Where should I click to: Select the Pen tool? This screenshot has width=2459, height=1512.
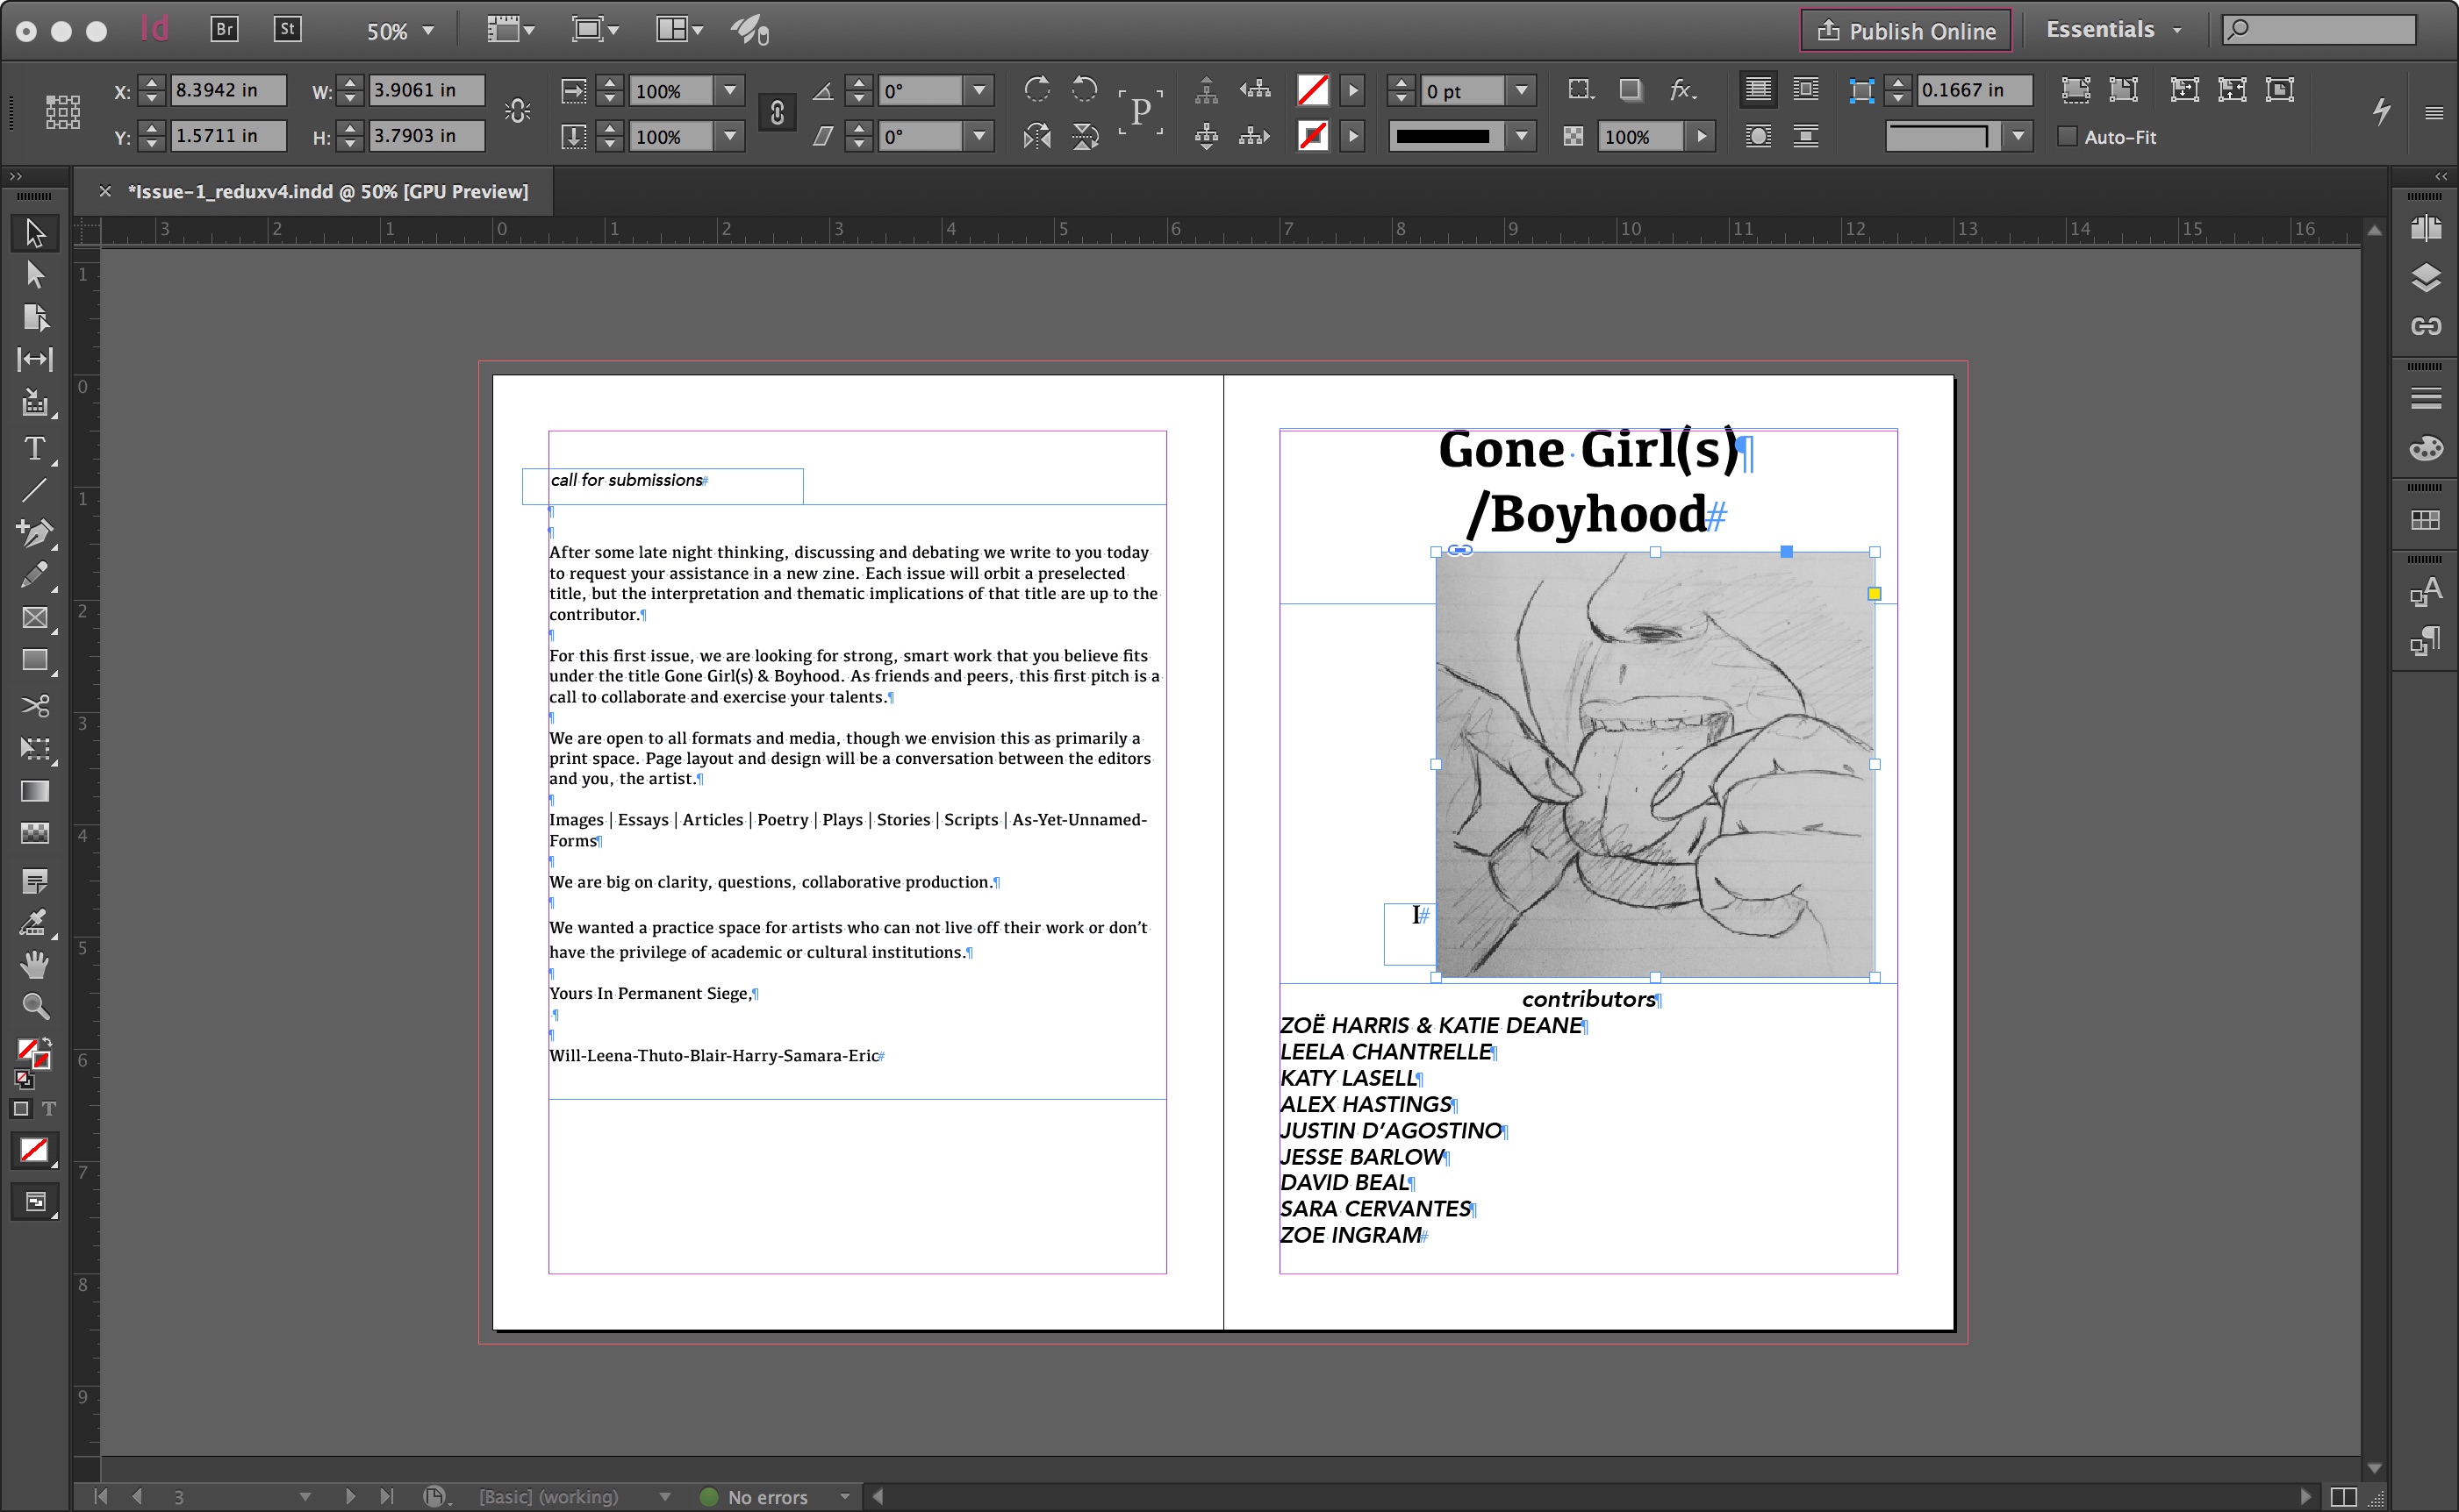[34, 532]
